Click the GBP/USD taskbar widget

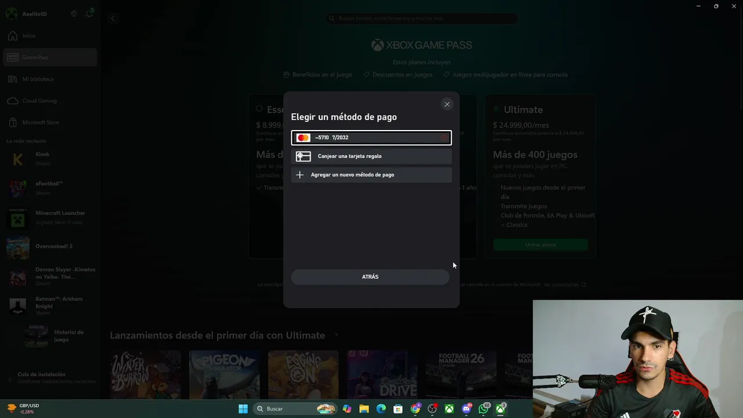(x=23, y=409)
